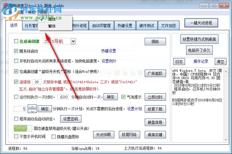Click the 设置密码 button
Image resolution: width=232 pixels, height=154 pixels.
[71, 119]
